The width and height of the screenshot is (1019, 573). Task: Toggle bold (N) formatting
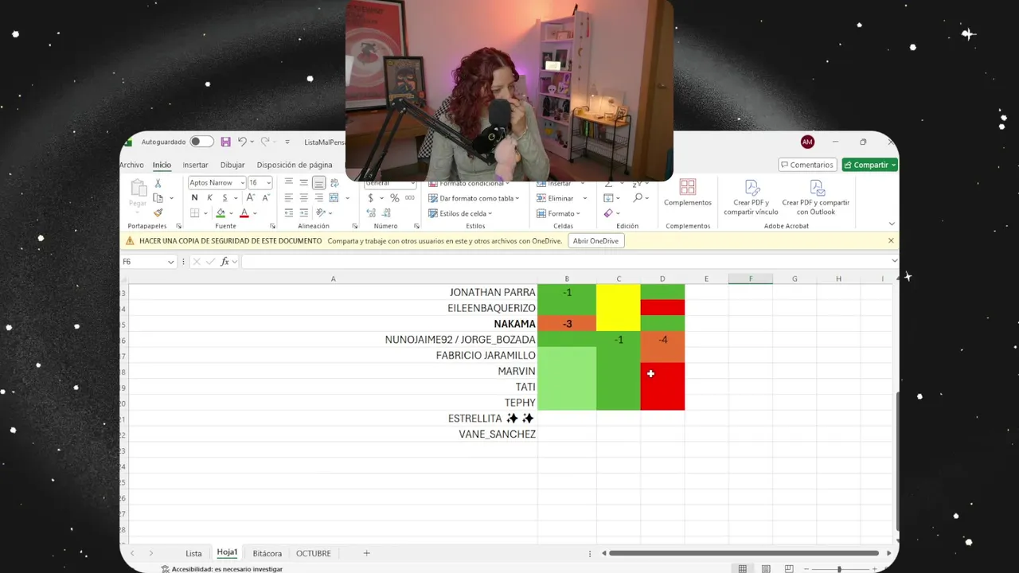pos(194,198)
